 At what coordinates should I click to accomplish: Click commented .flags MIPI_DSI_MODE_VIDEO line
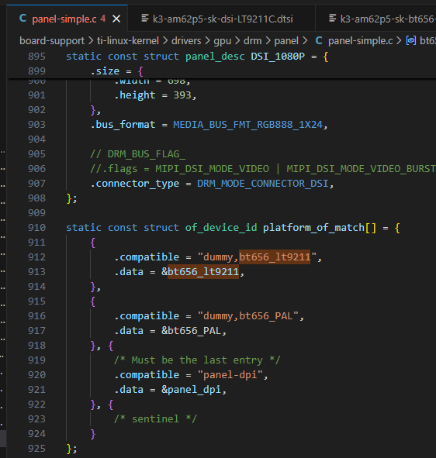[x=262, y=169]
